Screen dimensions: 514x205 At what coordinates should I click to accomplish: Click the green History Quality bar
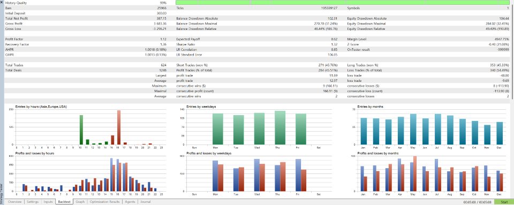click(x=343, y=2)
